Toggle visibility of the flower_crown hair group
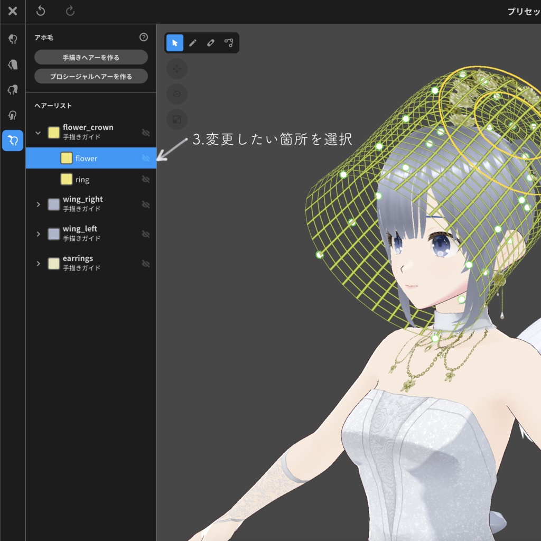The height and width of the screenshot is (541, 541). [146, 133]
